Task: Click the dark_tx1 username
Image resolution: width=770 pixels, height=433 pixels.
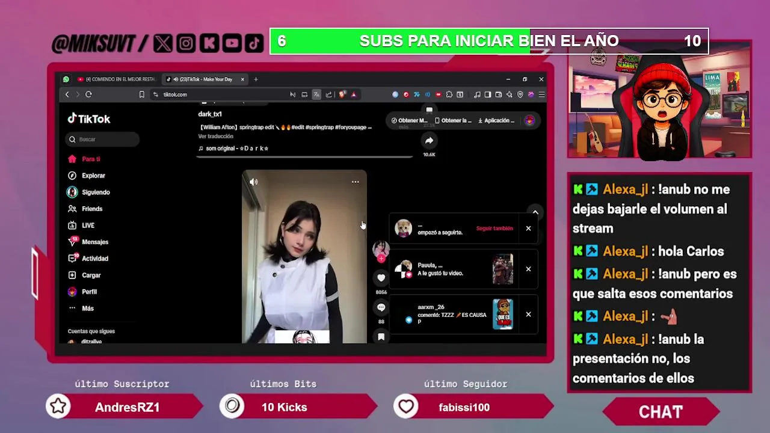Action: point(210,114)
